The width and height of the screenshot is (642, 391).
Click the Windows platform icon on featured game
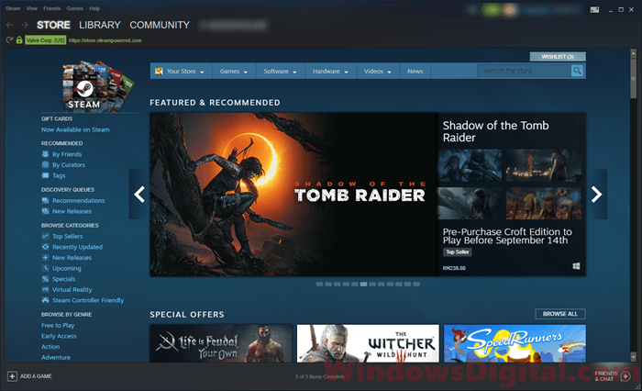[576, 266]
